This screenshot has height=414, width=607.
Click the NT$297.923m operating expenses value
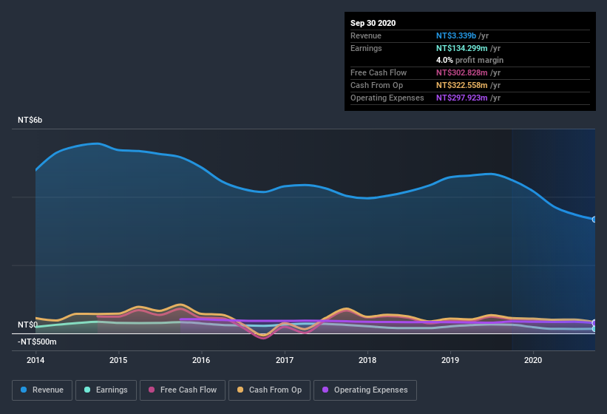click(462, 98)
